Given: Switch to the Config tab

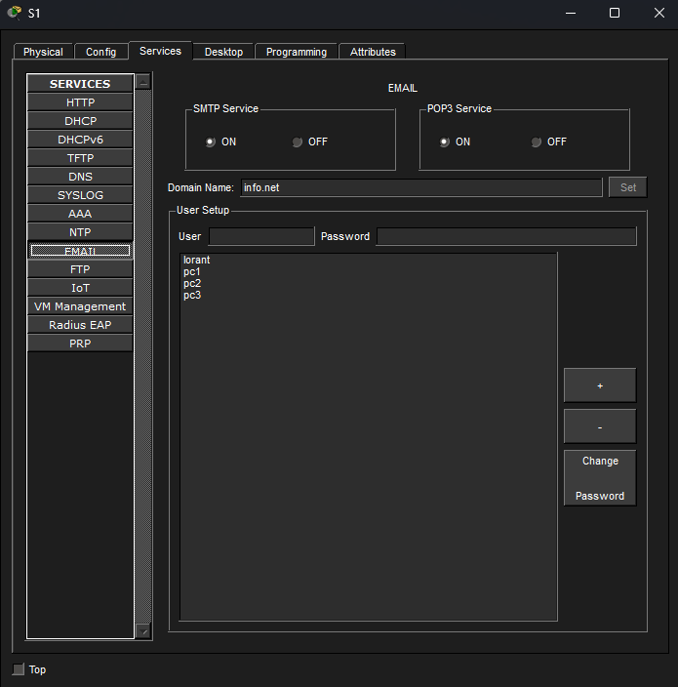Looking at the screenshot, I should [x=100, y=52].
